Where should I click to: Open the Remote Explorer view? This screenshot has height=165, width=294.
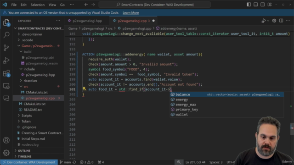click(6, 86)
